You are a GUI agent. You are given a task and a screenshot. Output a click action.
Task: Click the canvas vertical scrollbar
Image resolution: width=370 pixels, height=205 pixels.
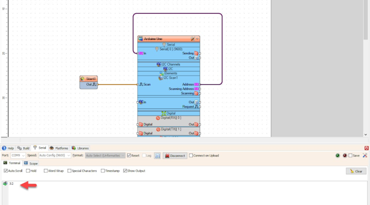coord(366,64)
